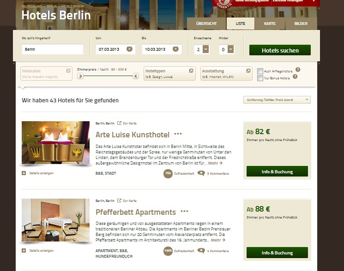The width and height of the screenshot is (344, 271).
Task: Click Info & Buchung for Pfefferbett Apartments
Action: 277,253
